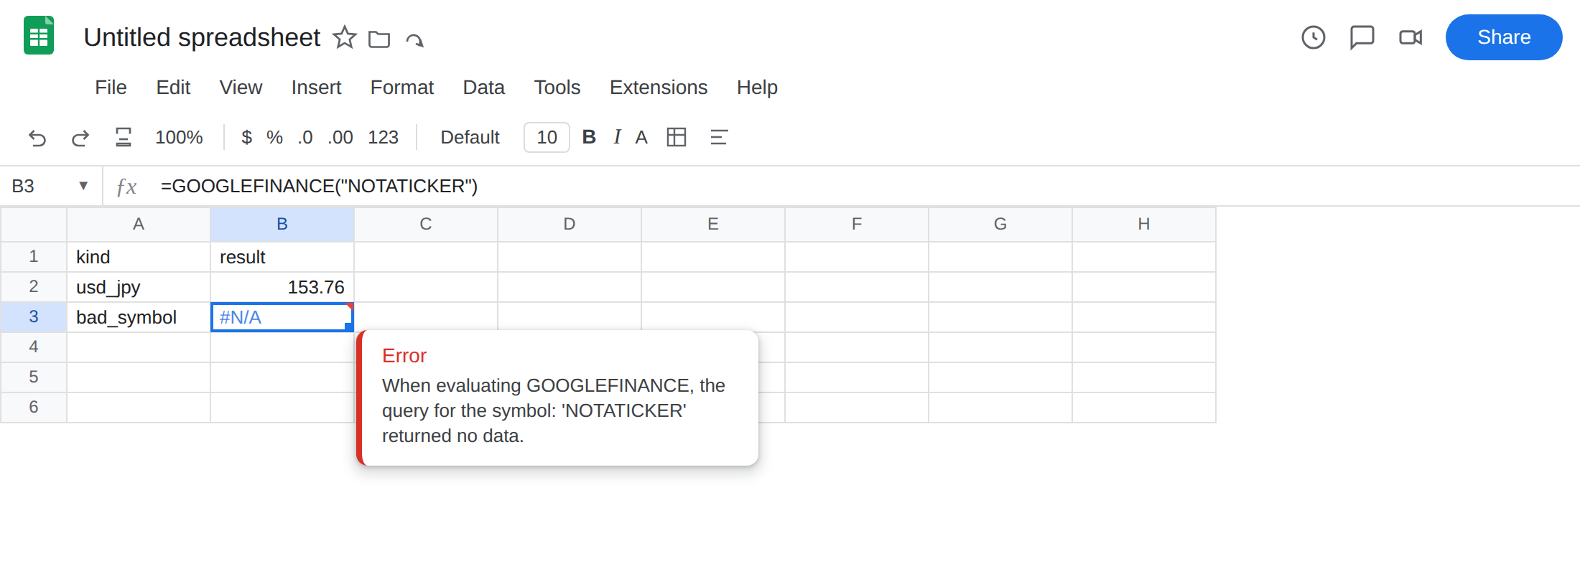Open the Insert menu
Image resolution: width=1580 pixels, height=574 pixels.
click(316, 87)
